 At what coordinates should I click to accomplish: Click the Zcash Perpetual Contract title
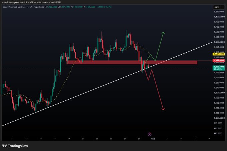pos(14,7)
